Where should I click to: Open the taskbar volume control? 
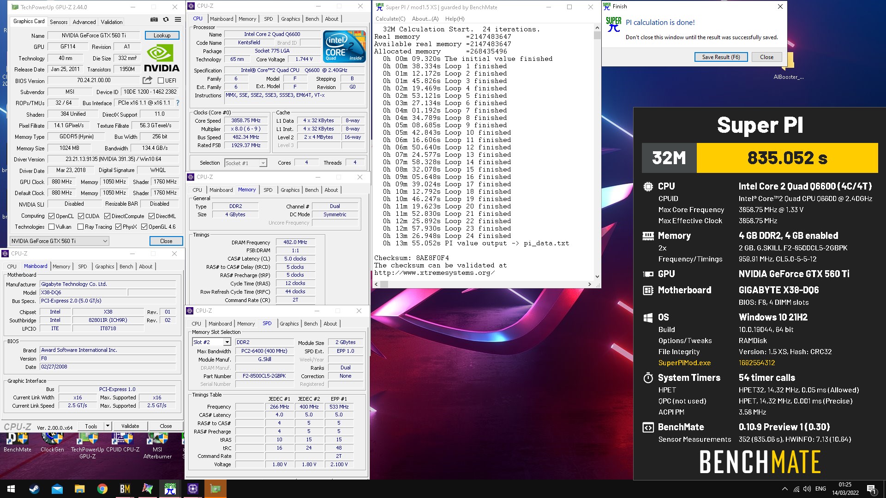pos(807,489)
